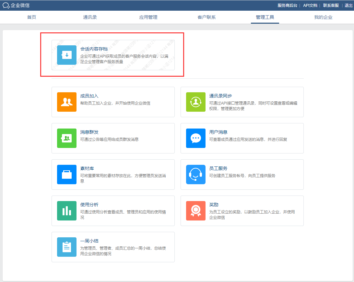Switch to the 首页 tab
The height and width of the screenshot is (282, 354).
(x=32, y=17)
